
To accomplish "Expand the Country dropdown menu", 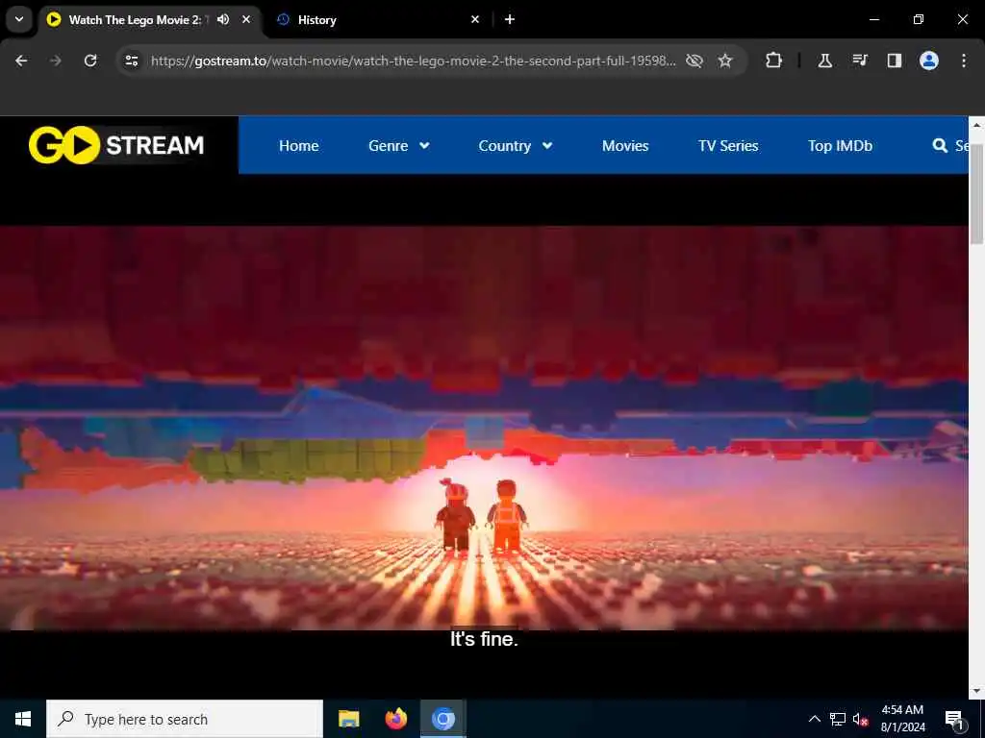I will coord(516,146).
